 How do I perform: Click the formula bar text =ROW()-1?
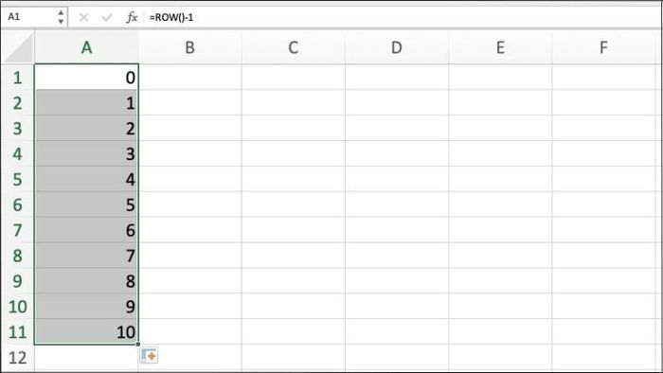(171, 18)
